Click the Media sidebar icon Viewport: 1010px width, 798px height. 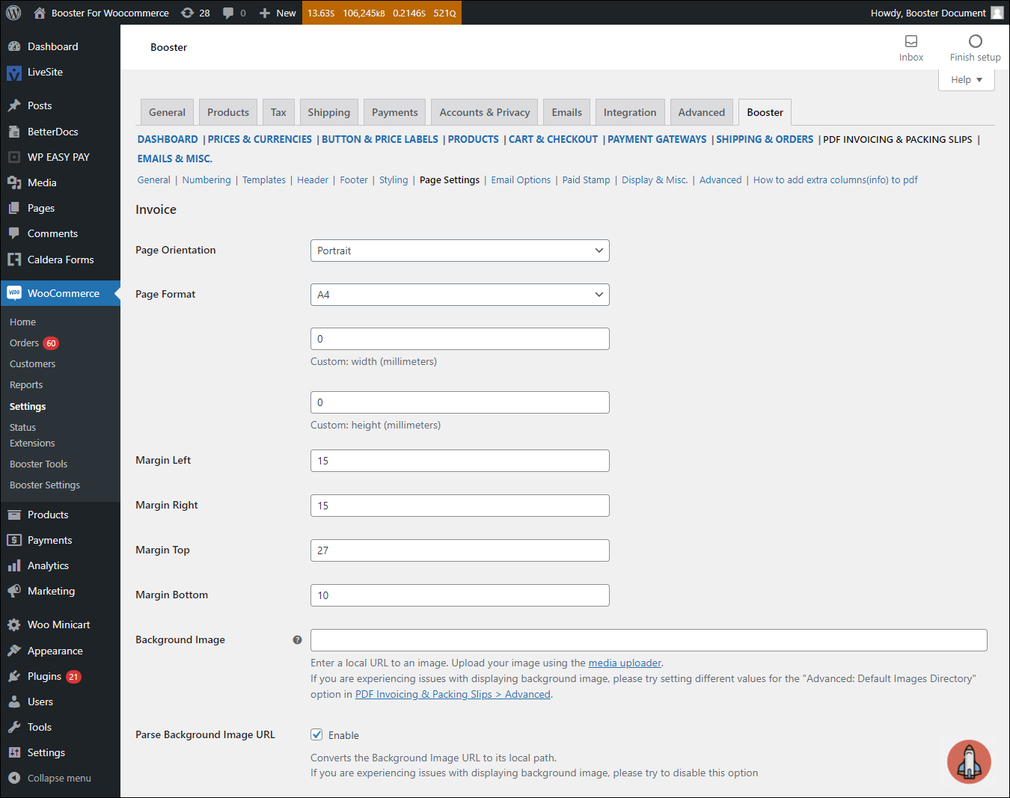[14, 182]
